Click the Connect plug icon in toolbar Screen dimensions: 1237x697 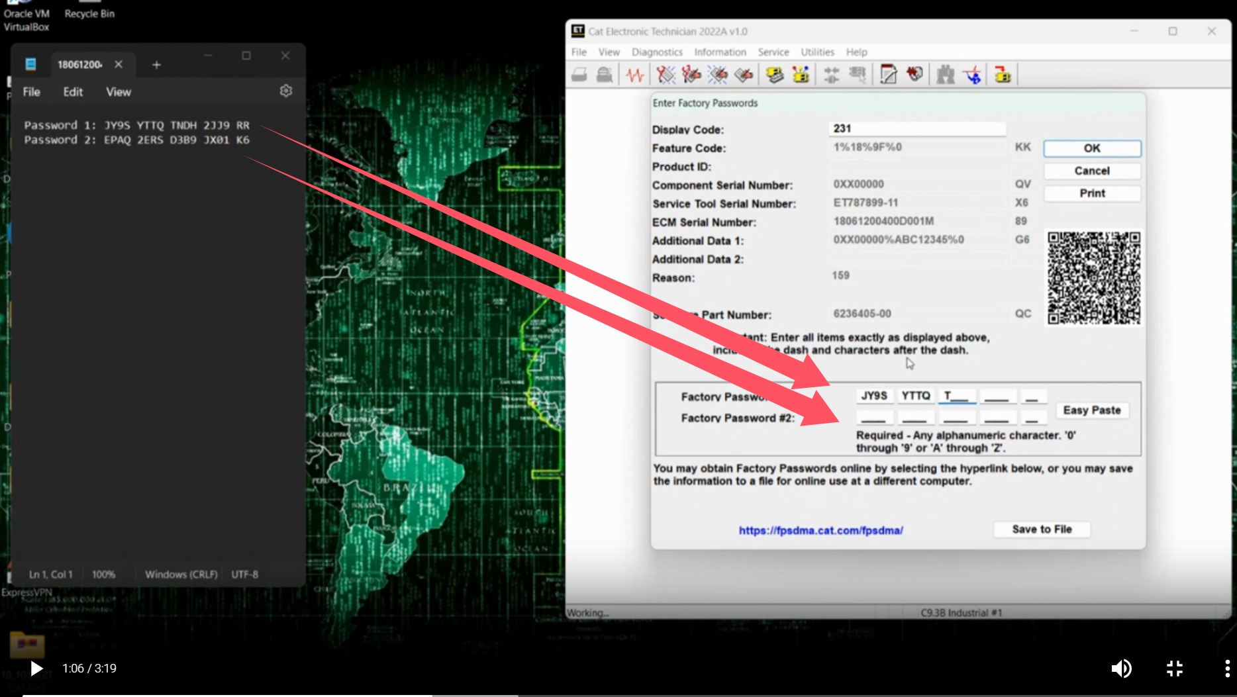(x=832, y=75)
